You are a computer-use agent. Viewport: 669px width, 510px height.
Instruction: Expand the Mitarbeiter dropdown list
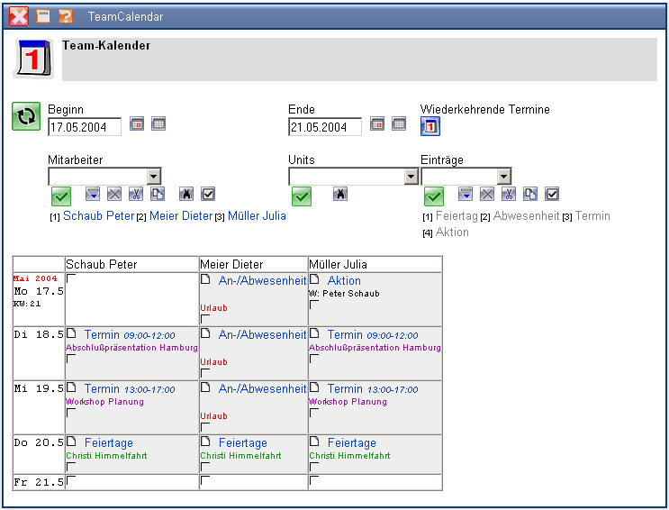click(154, 177)
